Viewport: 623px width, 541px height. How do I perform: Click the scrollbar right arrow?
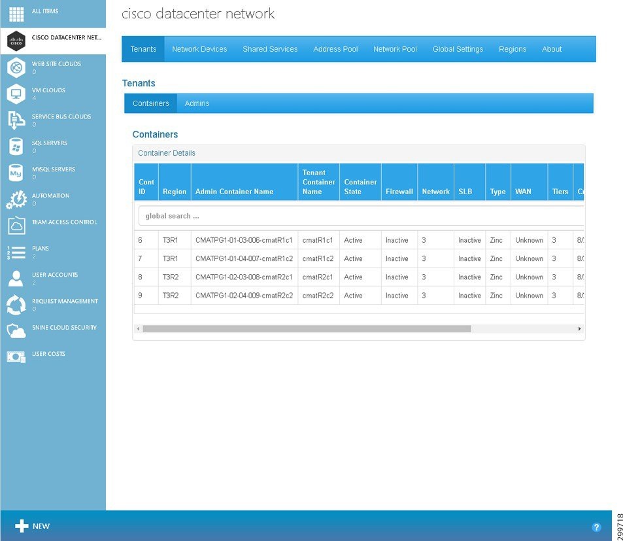tap(579, 329)
